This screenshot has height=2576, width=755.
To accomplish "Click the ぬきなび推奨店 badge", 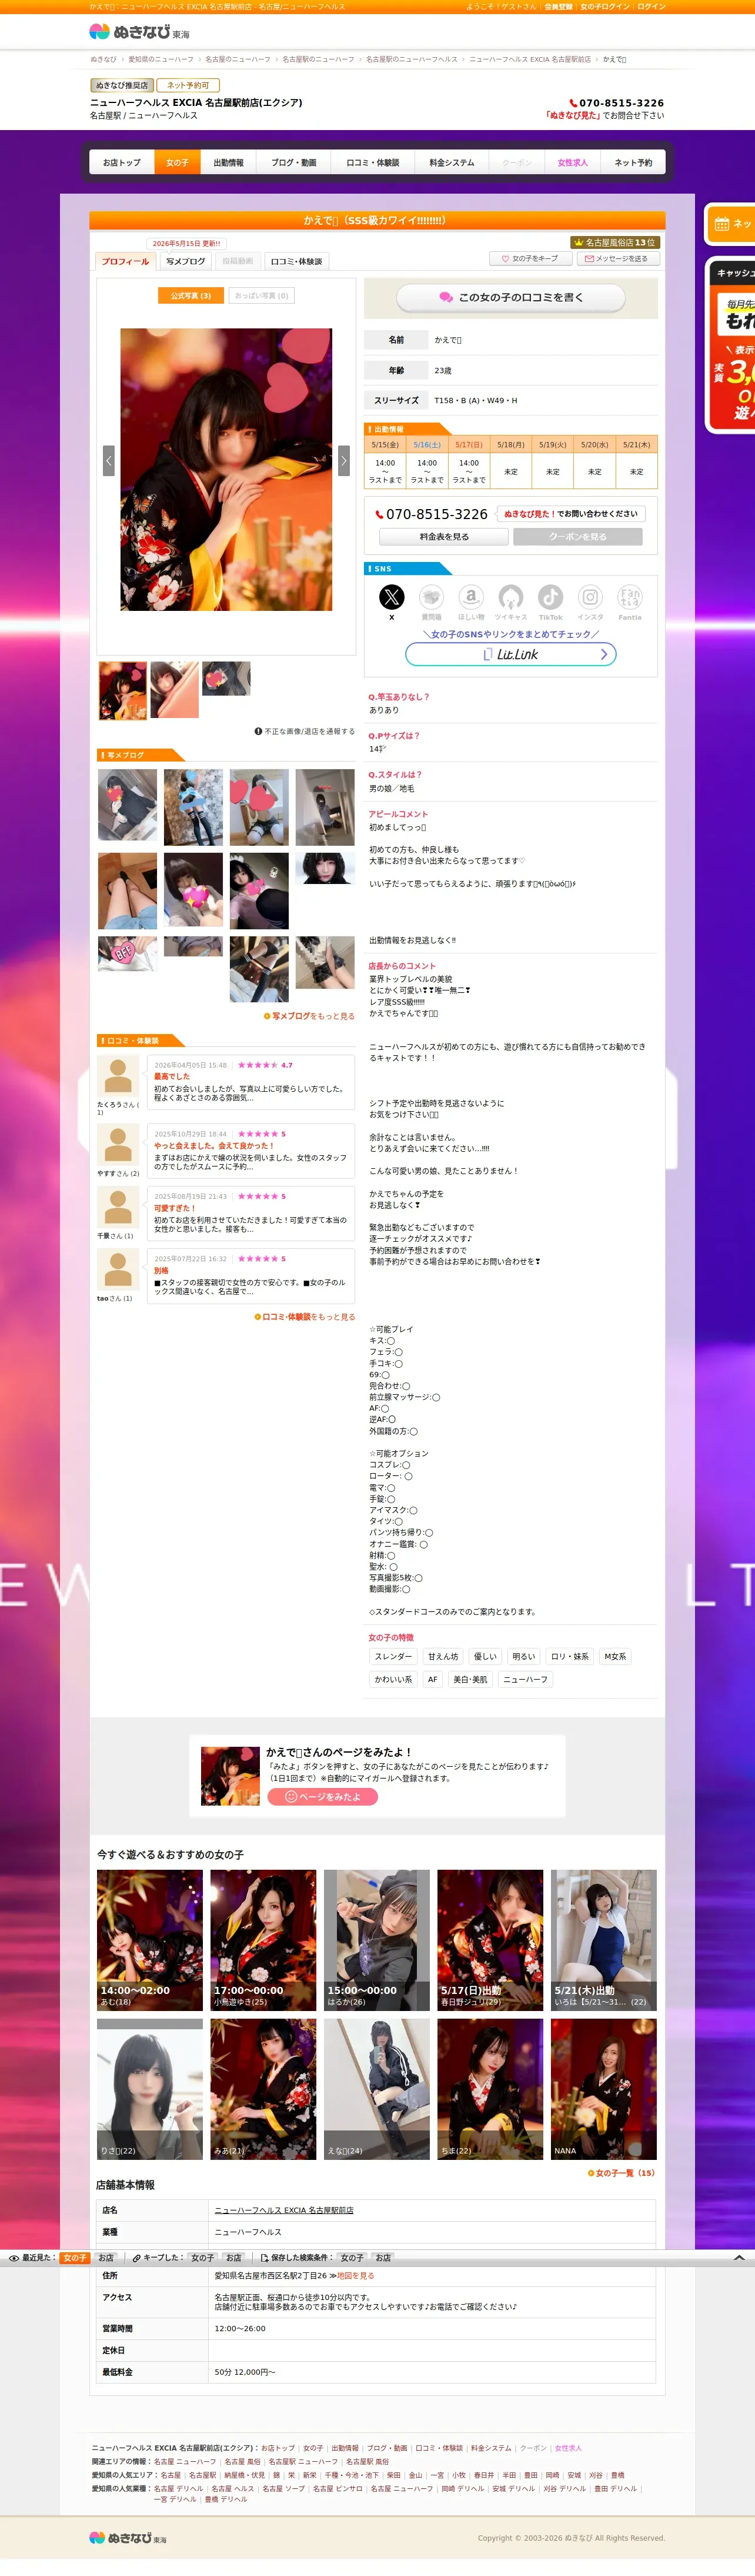I will 122,85.
